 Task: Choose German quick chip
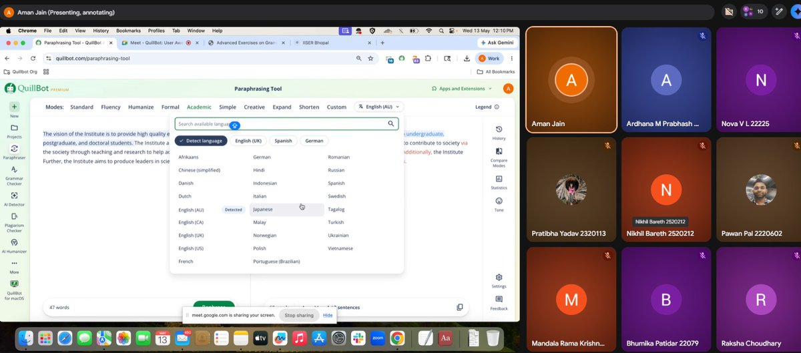tap(314, 141)
